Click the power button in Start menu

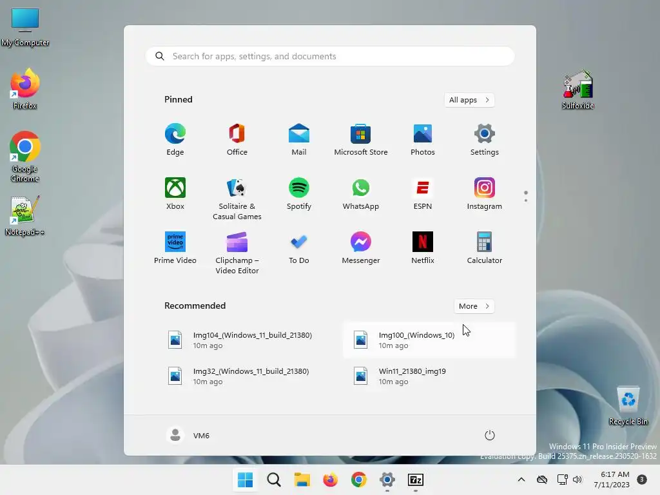[x=490, y=435]
